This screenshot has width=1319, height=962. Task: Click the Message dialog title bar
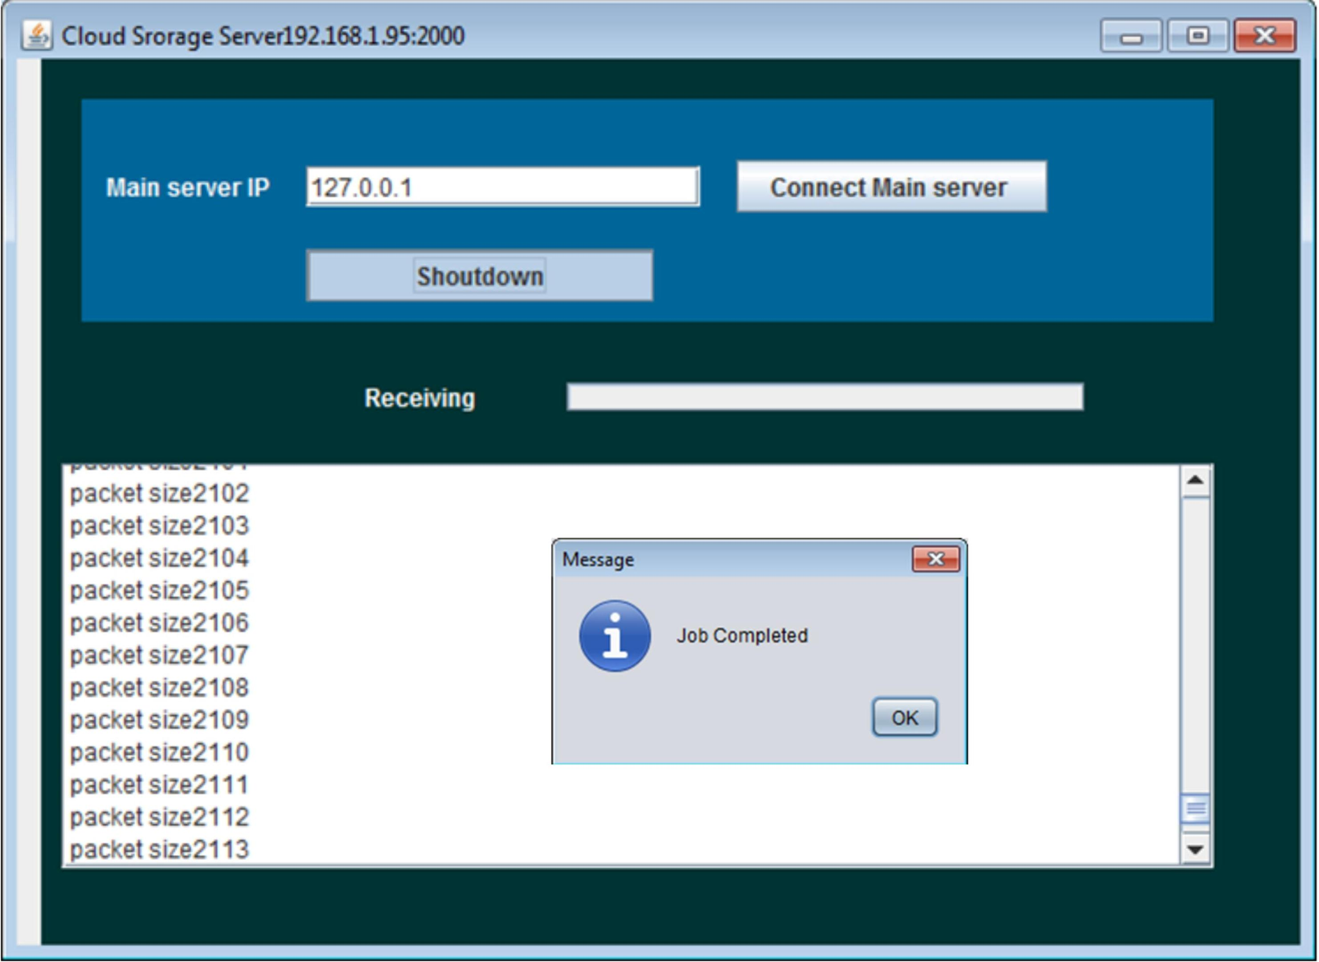[x=728, y=560]
